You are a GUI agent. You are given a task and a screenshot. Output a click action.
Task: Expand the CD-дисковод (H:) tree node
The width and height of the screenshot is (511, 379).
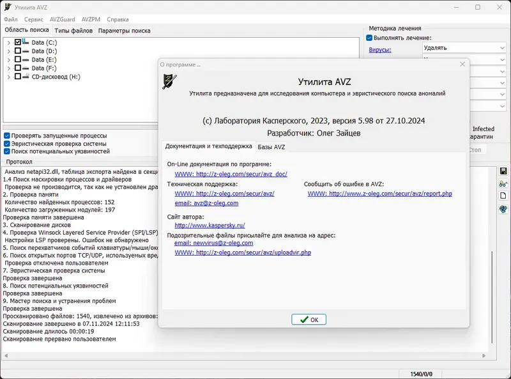[x=9, y=77]
